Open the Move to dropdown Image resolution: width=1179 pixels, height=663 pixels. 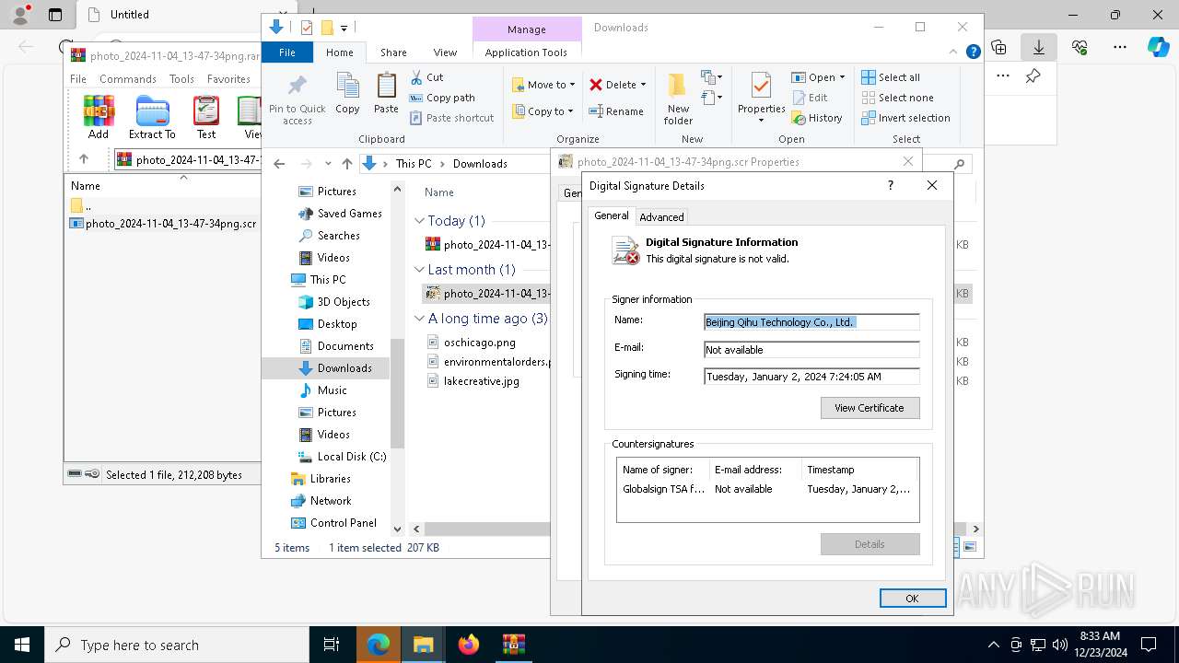543,85
